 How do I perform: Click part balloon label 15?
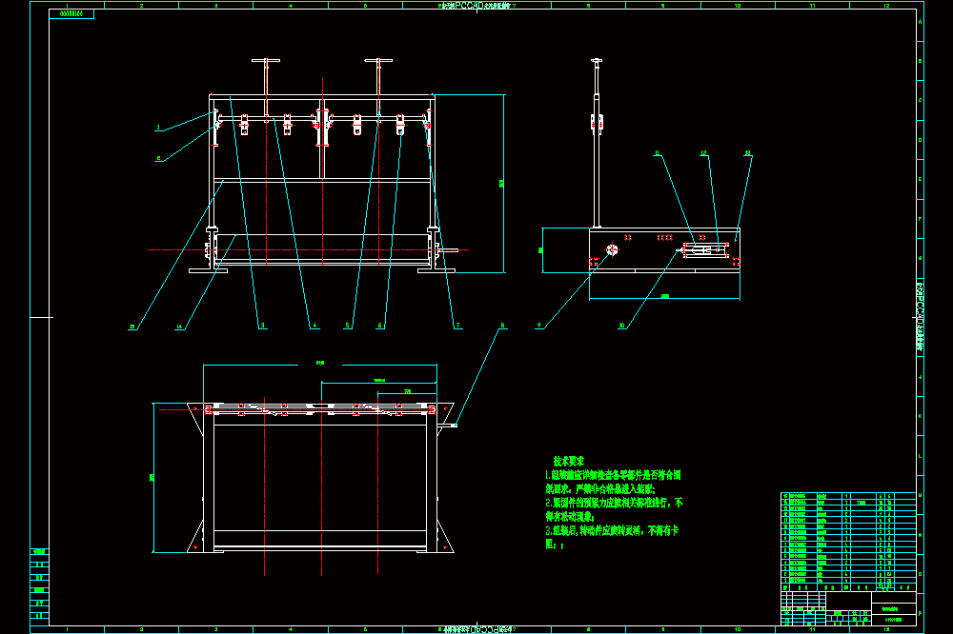[x=132, y=327]
